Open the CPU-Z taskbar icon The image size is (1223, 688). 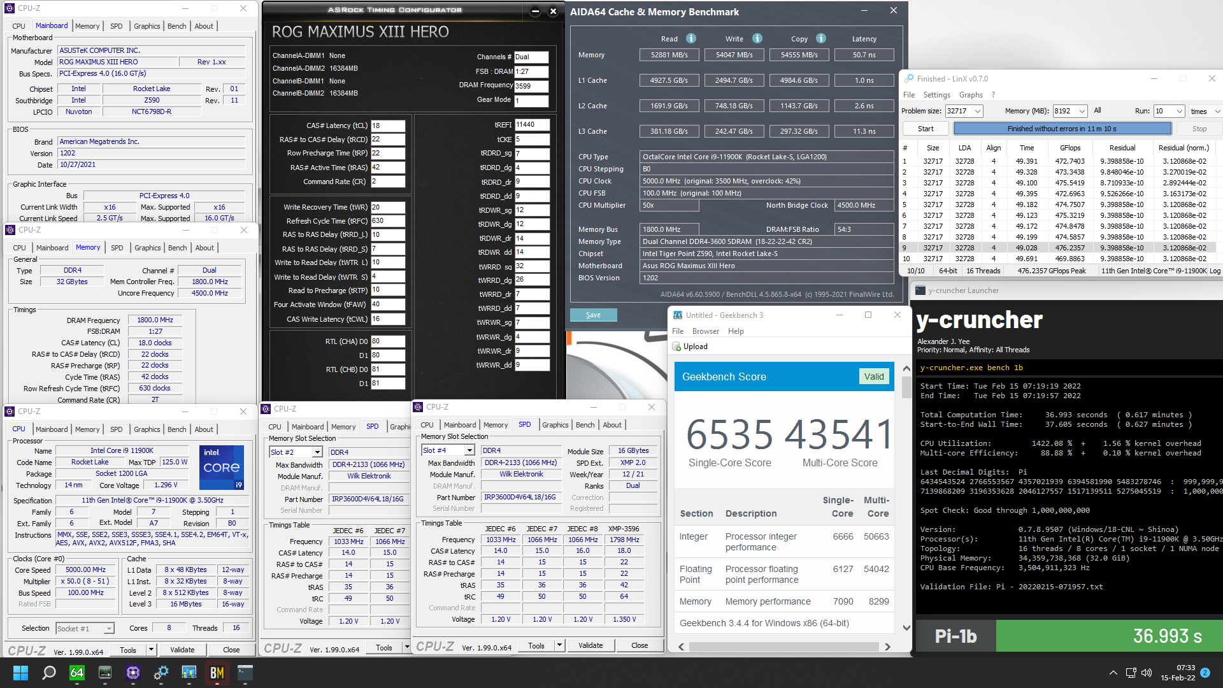133,673
